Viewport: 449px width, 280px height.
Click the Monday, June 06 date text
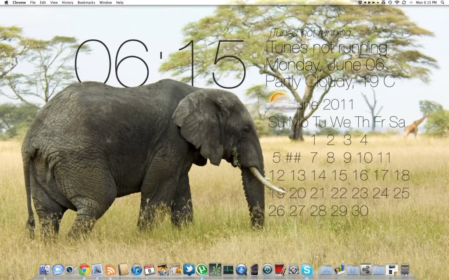325,64
